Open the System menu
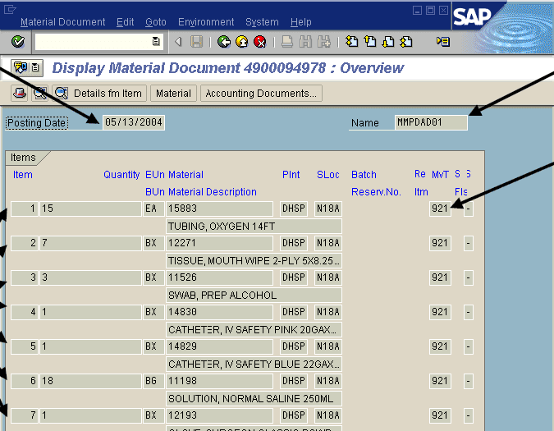Viewport: 554px width, 431px height. click(x=262, y=22)
